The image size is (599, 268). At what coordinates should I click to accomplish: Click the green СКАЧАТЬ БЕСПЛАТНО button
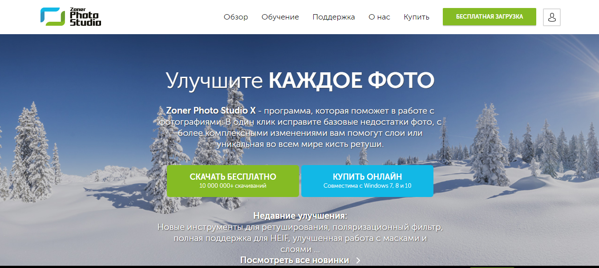pos(233,181)
